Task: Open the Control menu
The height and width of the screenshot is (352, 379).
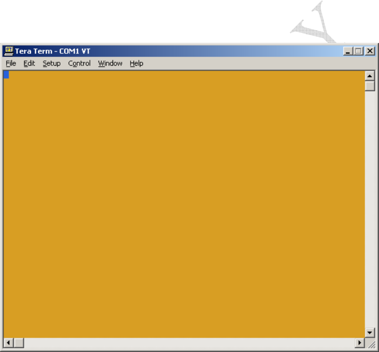Action: 79,63
